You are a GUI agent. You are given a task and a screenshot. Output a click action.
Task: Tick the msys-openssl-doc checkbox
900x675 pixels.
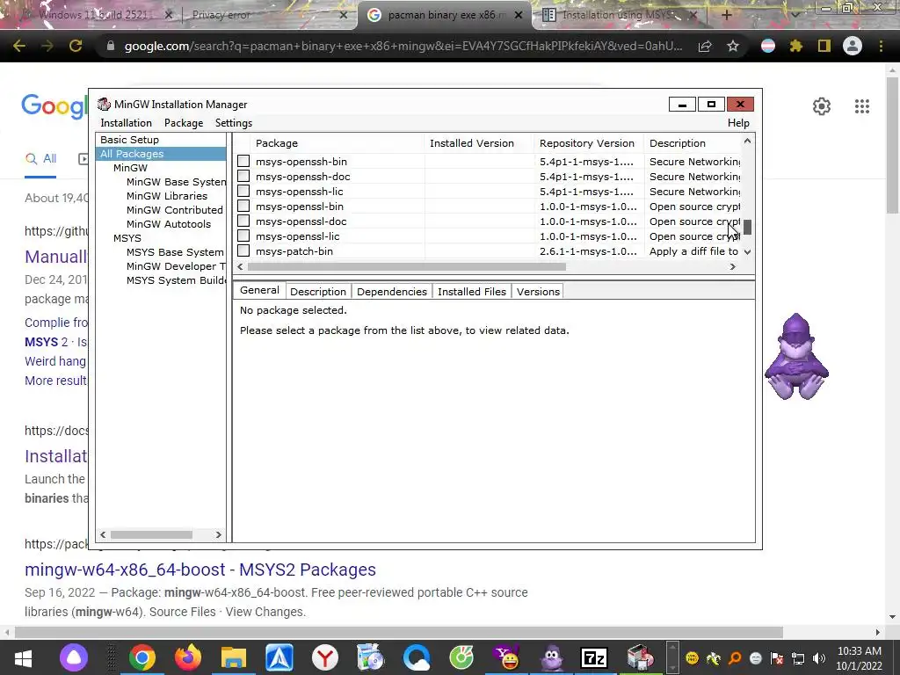pyautogui.click(x=243, y=221)
